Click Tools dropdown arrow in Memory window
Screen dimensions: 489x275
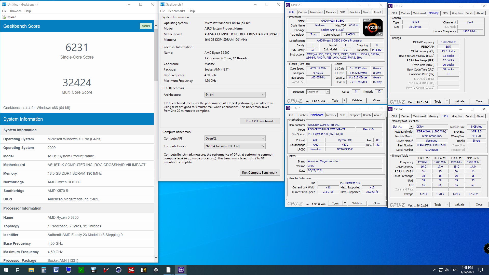[447, 101]
